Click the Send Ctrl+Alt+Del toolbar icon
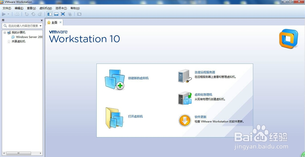 (x=17, y=14)
